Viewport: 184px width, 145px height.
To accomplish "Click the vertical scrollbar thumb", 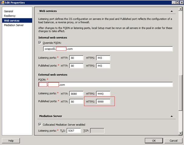I will pyautogui.click(x=180, y=92).
